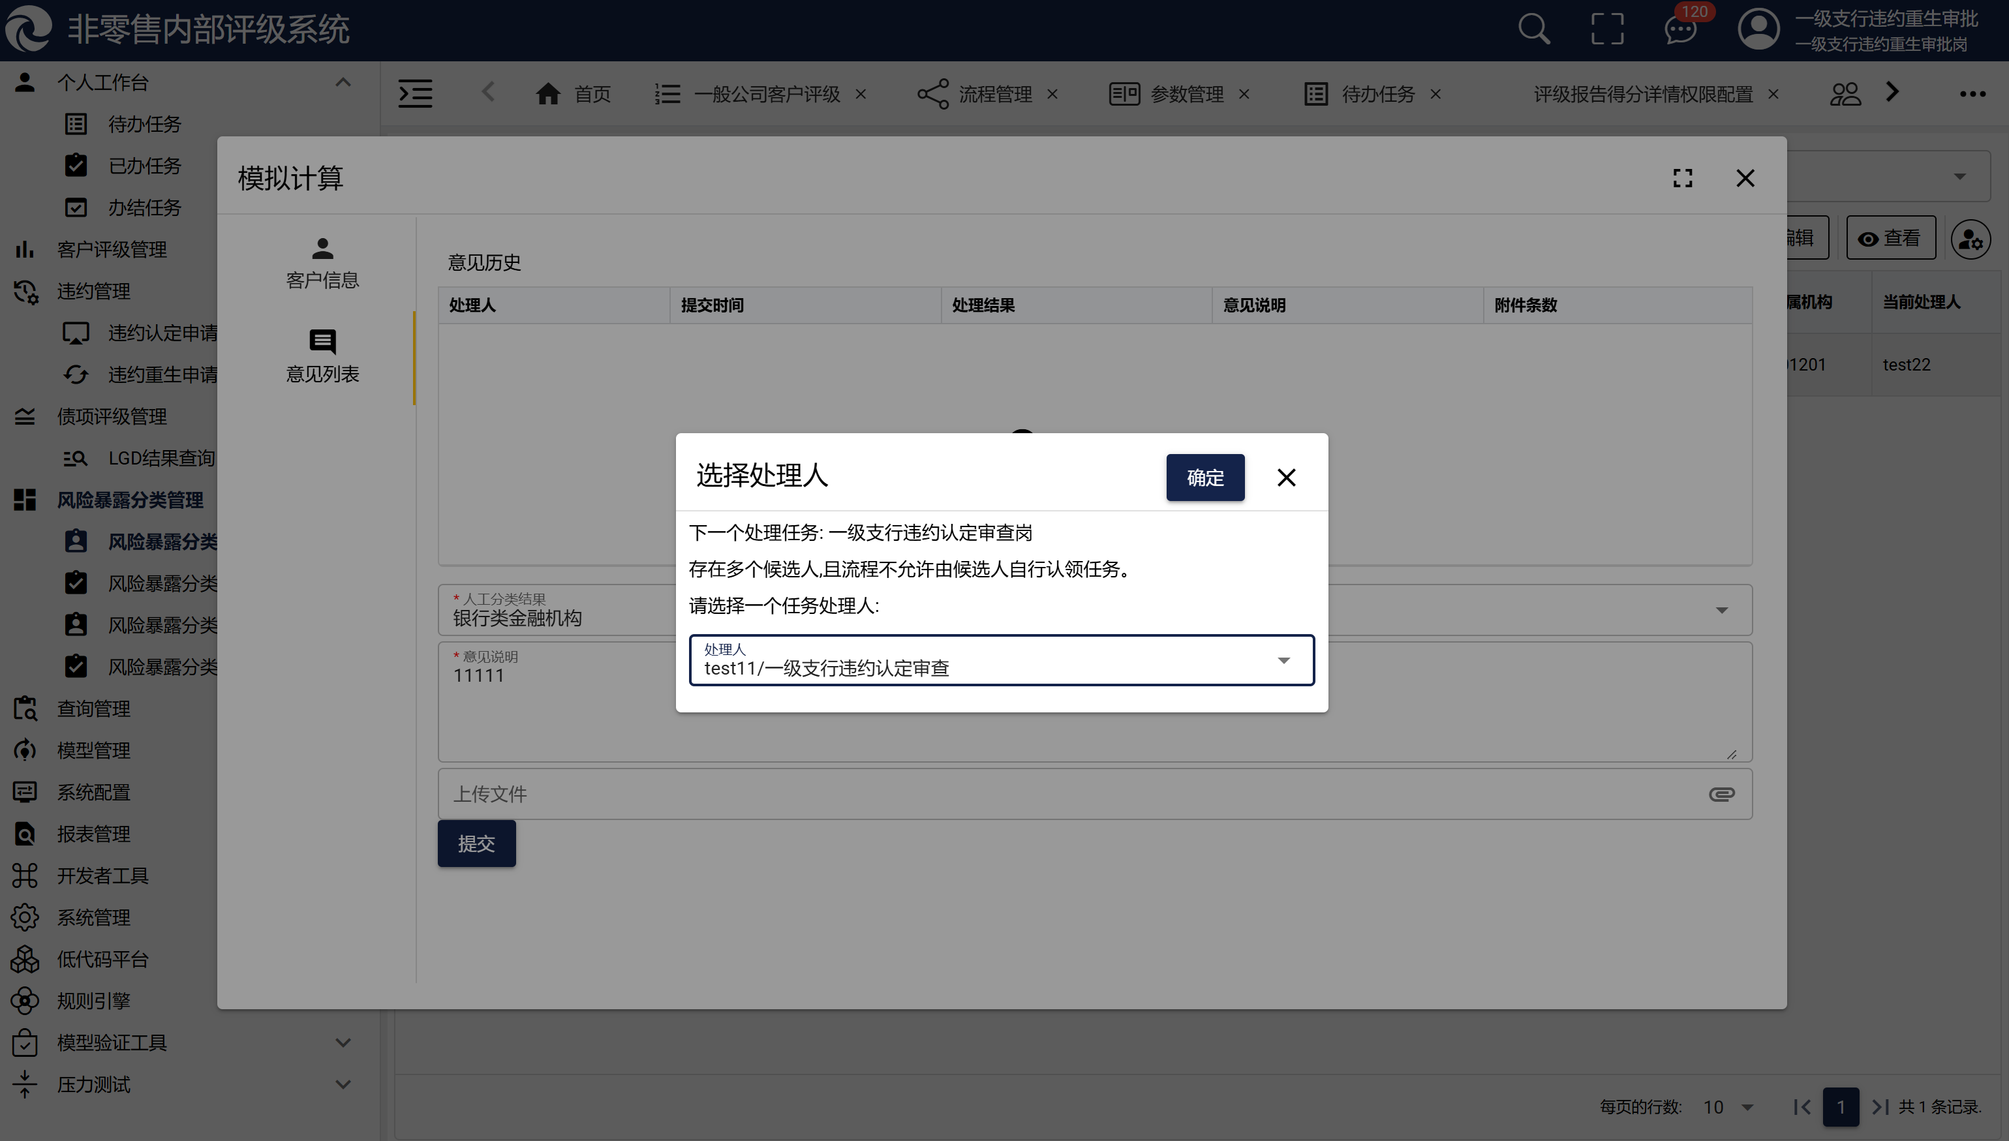
Task: Click the user settings icon beside 查看
Action: 1970,239
